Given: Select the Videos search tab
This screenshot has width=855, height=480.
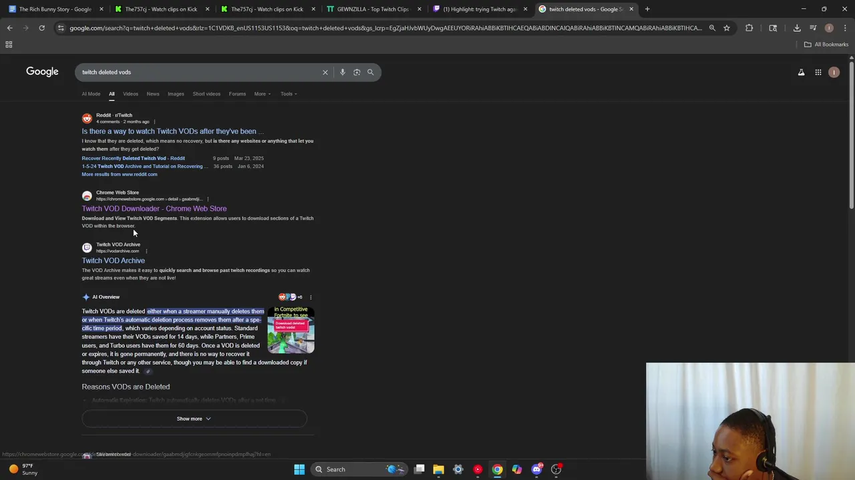Looking at the screenshot, I should 130,94.
